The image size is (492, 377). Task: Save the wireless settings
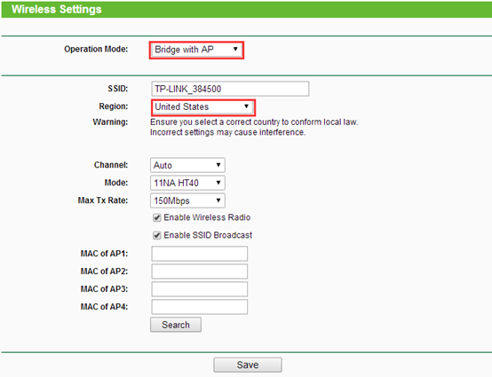click(x=248, y=365)
